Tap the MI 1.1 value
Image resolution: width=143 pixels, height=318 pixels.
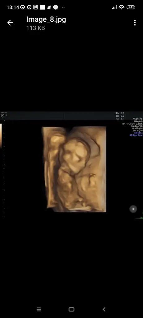120,119
